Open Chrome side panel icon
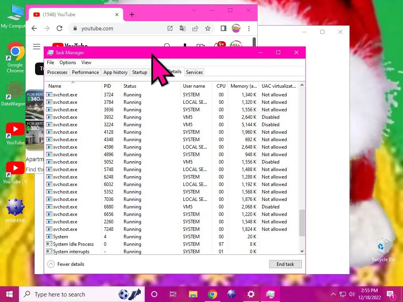 tap(224, 28)
